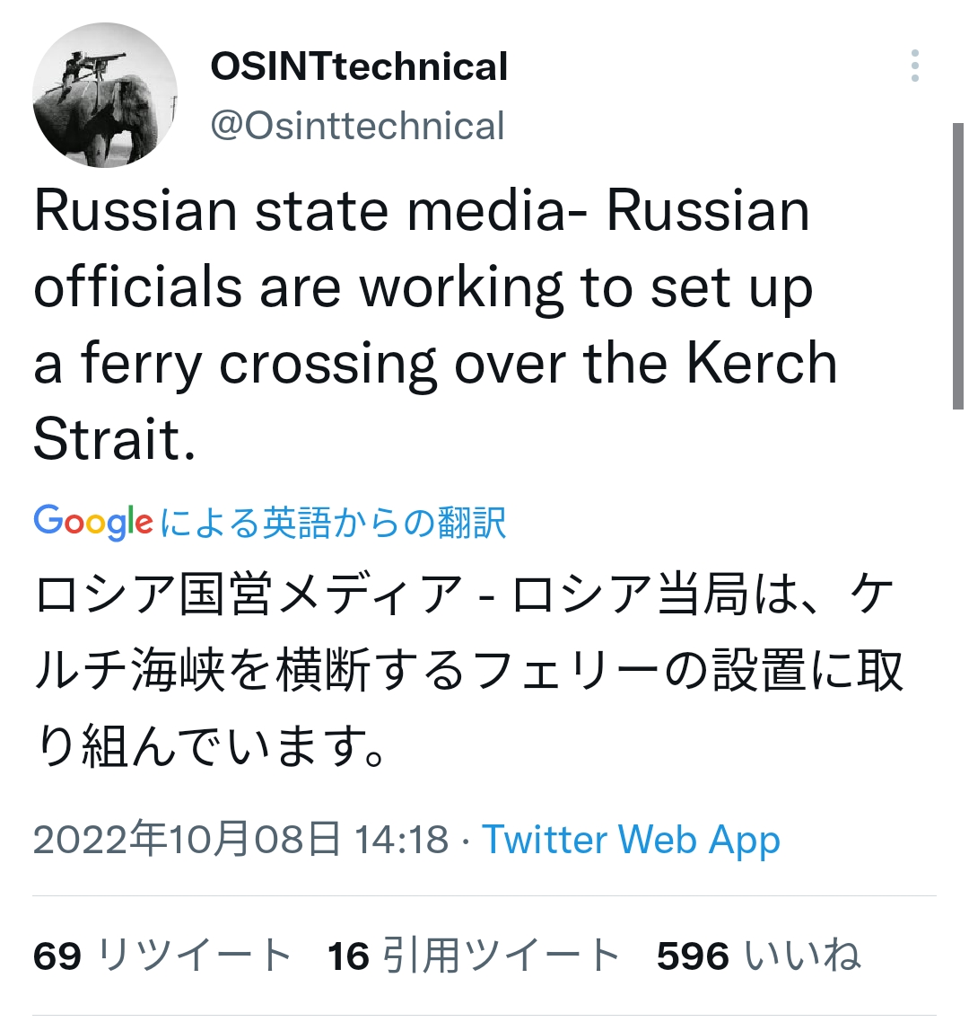Screen dimensions: 969x1022
Task: Click the colorful Google logo
Action: pos(92,523)
